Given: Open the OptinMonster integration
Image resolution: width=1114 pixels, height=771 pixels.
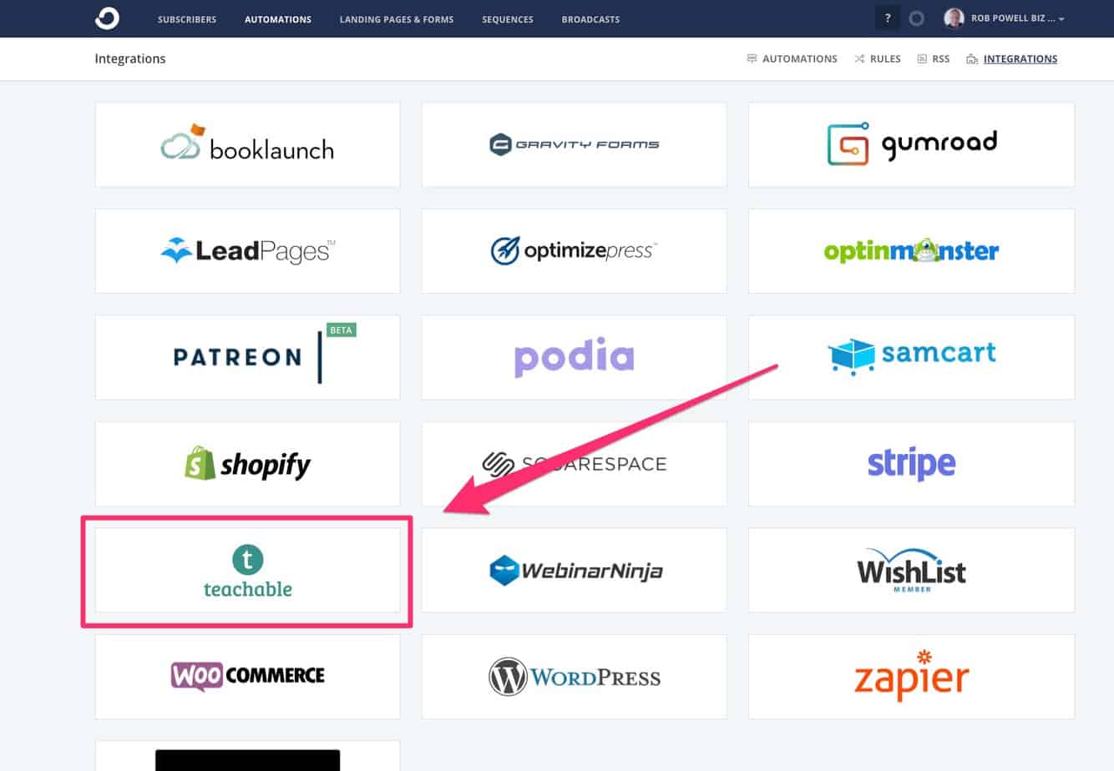Looking at the screenshot, I should [x=911, y=251].
